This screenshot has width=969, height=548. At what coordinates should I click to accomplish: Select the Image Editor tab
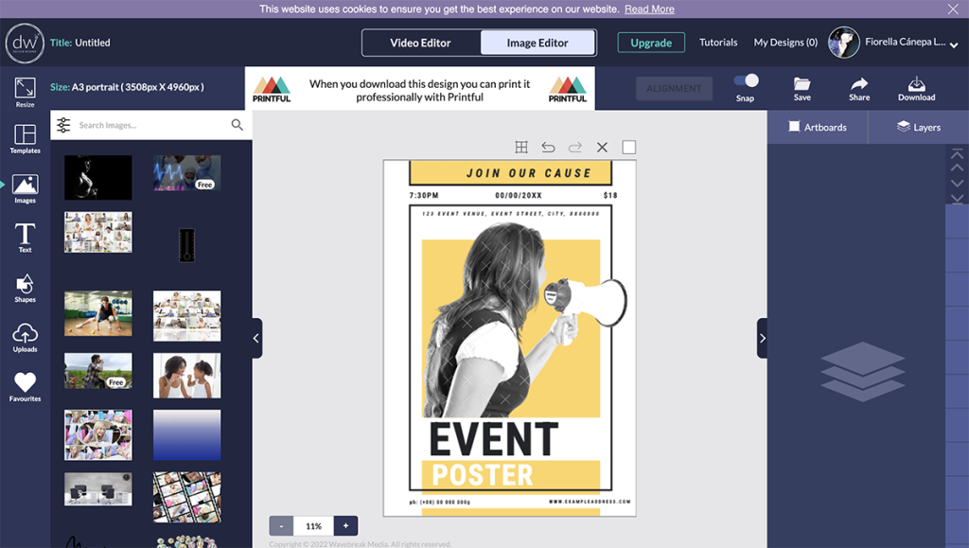pos(538,43)
